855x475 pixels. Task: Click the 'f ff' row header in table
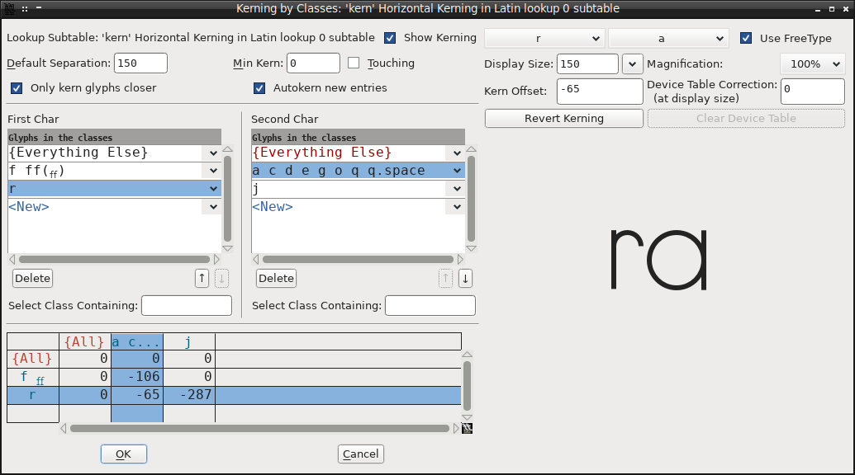[x=33, y=377]
